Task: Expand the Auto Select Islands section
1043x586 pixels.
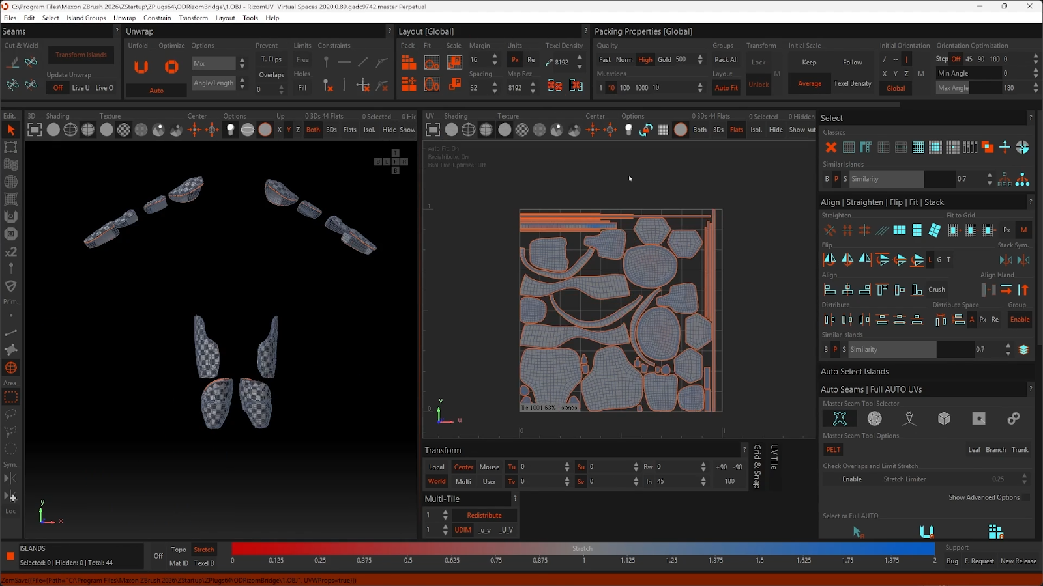Action: tap(855, 372)
